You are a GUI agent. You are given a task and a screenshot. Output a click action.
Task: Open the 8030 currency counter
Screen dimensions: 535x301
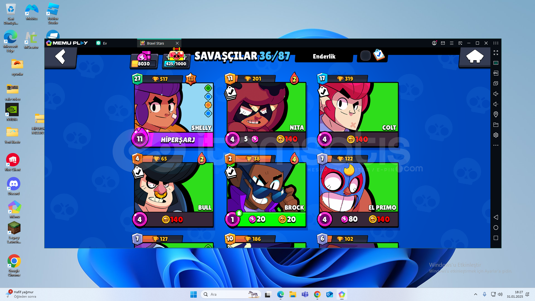click(x=144, y=60)
